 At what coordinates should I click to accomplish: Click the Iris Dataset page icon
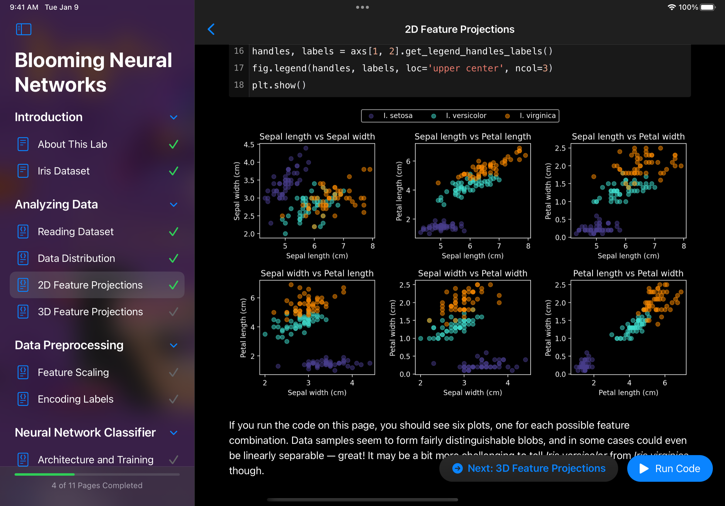pyautogui.click(x=23, y=171)
